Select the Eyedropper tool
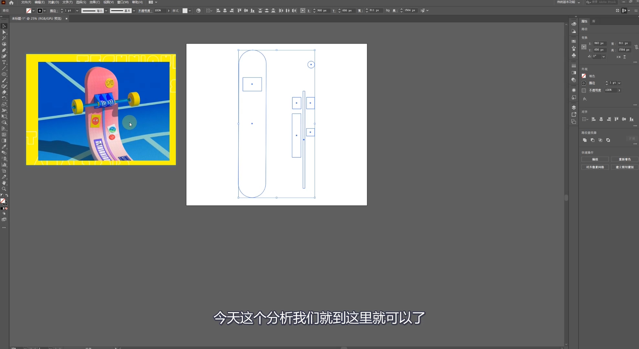The width and height of the screenshot is (639, 349). tap(4, 147)
